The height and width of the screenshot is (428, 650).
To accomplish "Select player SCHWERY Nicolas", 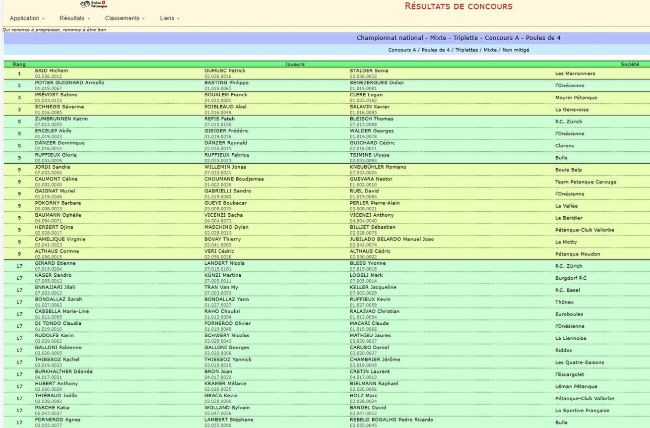I will click(x=227, y=335).
